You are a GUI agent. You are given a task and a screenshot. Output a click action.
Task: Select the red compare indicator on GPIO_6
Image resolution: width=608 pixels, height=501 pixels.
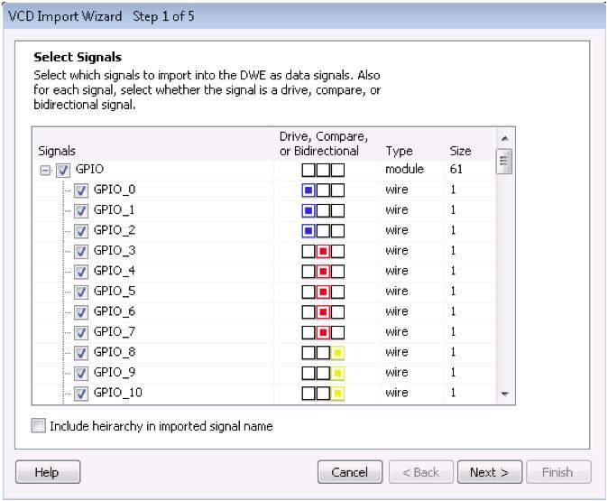point(324,311)
